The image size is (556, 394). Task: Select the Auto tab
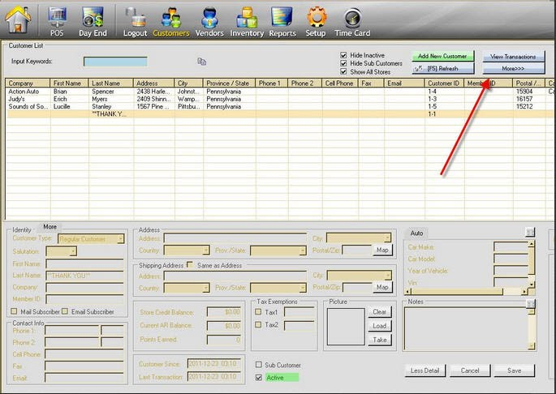pyautogui.click(x=416, y=233)
